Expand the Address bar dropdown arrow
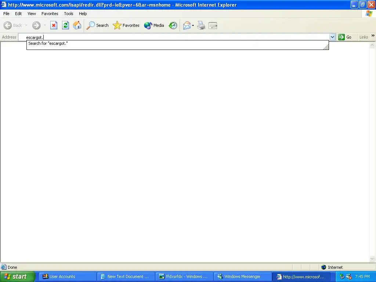The width and height of the screenshot is (376, 282). 332,37
